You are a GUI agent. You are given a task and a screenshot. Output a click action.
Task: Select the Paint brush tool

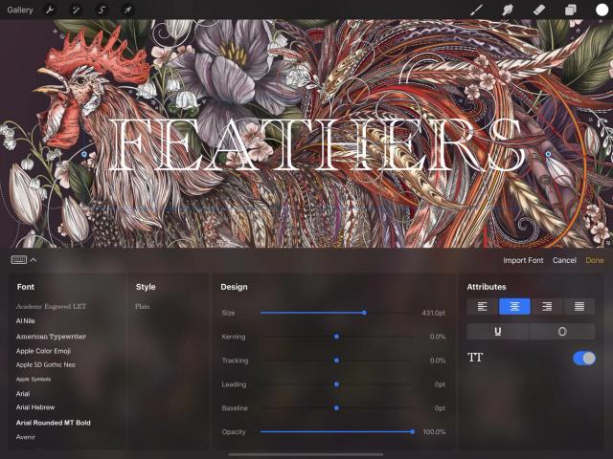[476, 10]
